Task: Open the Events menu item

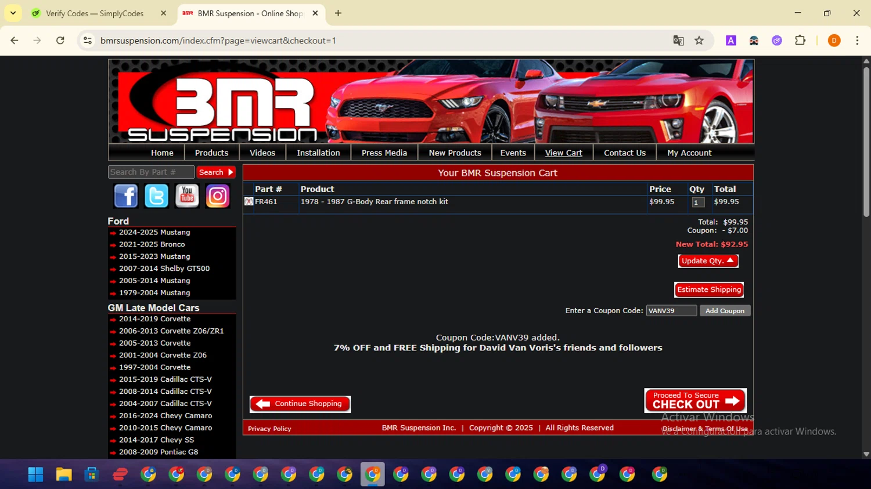Action: pos(513,153)
